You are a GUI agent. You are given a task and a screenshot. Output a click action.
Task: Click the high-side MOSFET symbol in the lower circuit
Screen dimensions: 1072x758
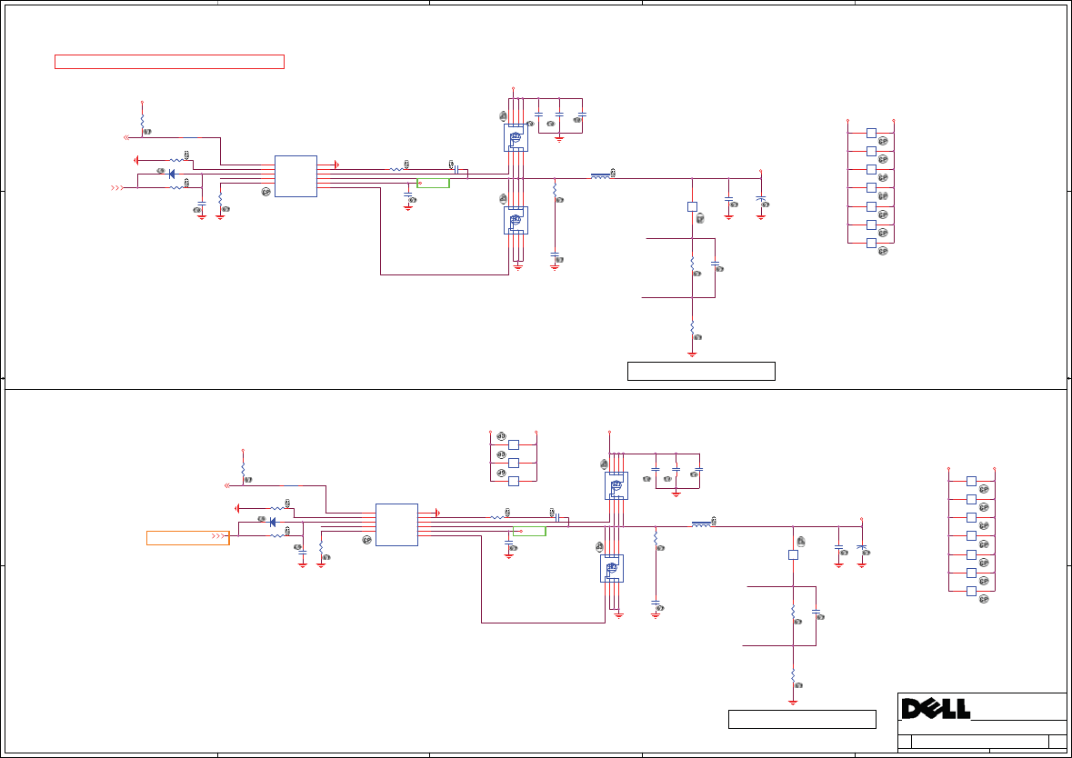616,486
